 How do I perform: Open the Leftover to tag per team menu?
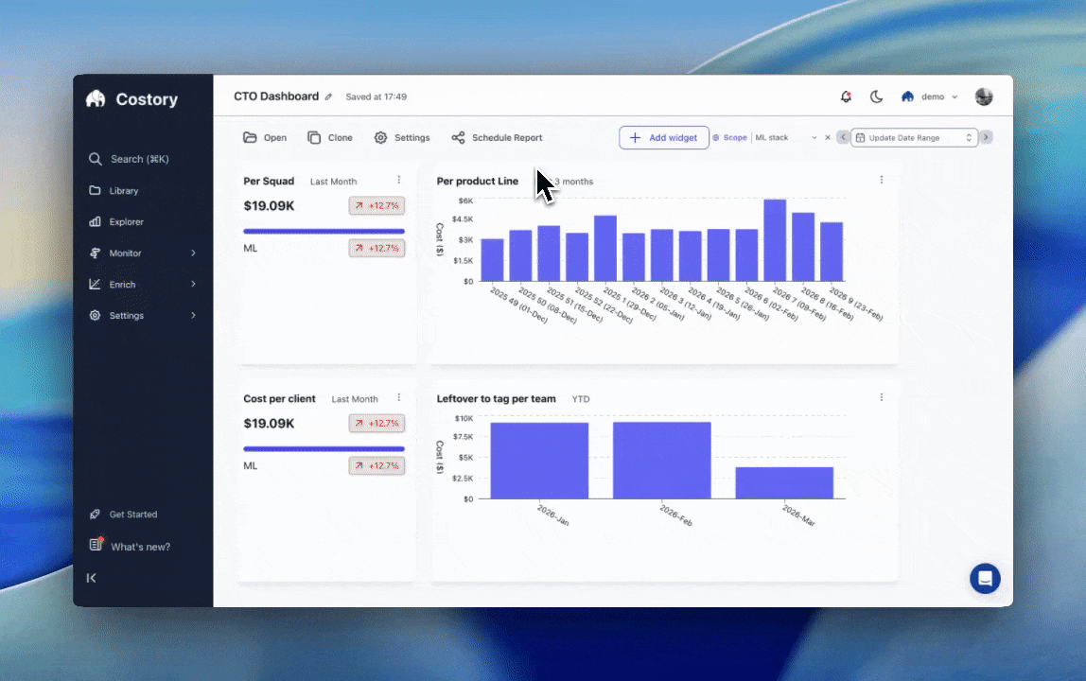881,398
